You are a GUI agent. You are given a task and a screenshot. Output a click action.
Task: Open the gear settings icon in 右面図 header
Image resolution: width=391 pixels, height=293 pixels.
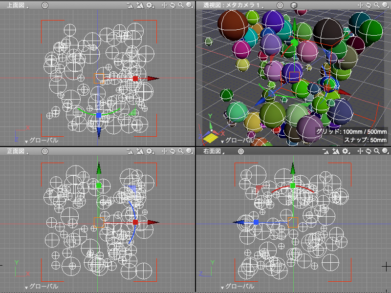tap(346, 151)
